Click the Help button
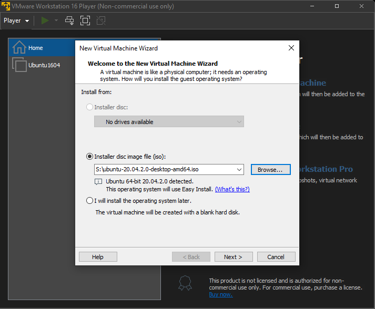Image resolution: width=375 pixels, height=309 pixels. point(98,257)
